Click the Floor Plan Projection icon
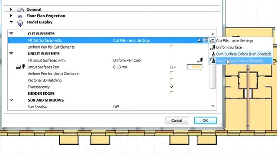This screenshot has width=277, height=156. pyautogui.click(x=20, y=16)
